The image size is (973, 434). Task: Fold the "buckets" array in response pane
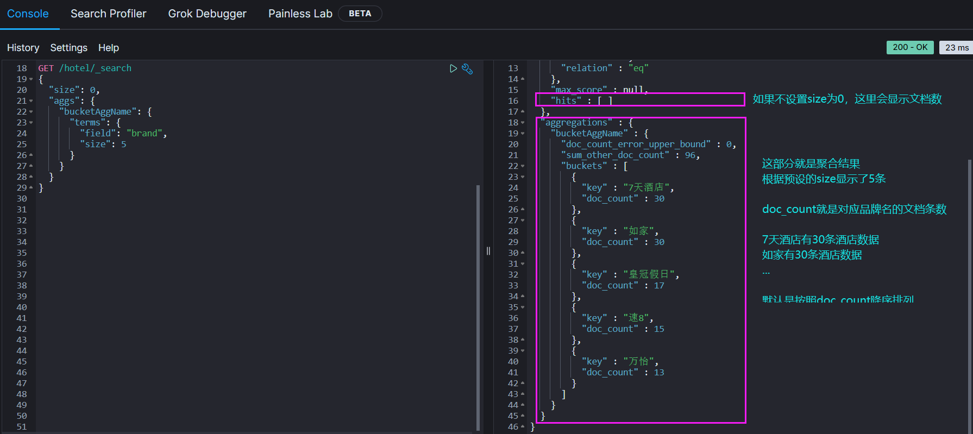pyautogui.click(x=523, y=166)
